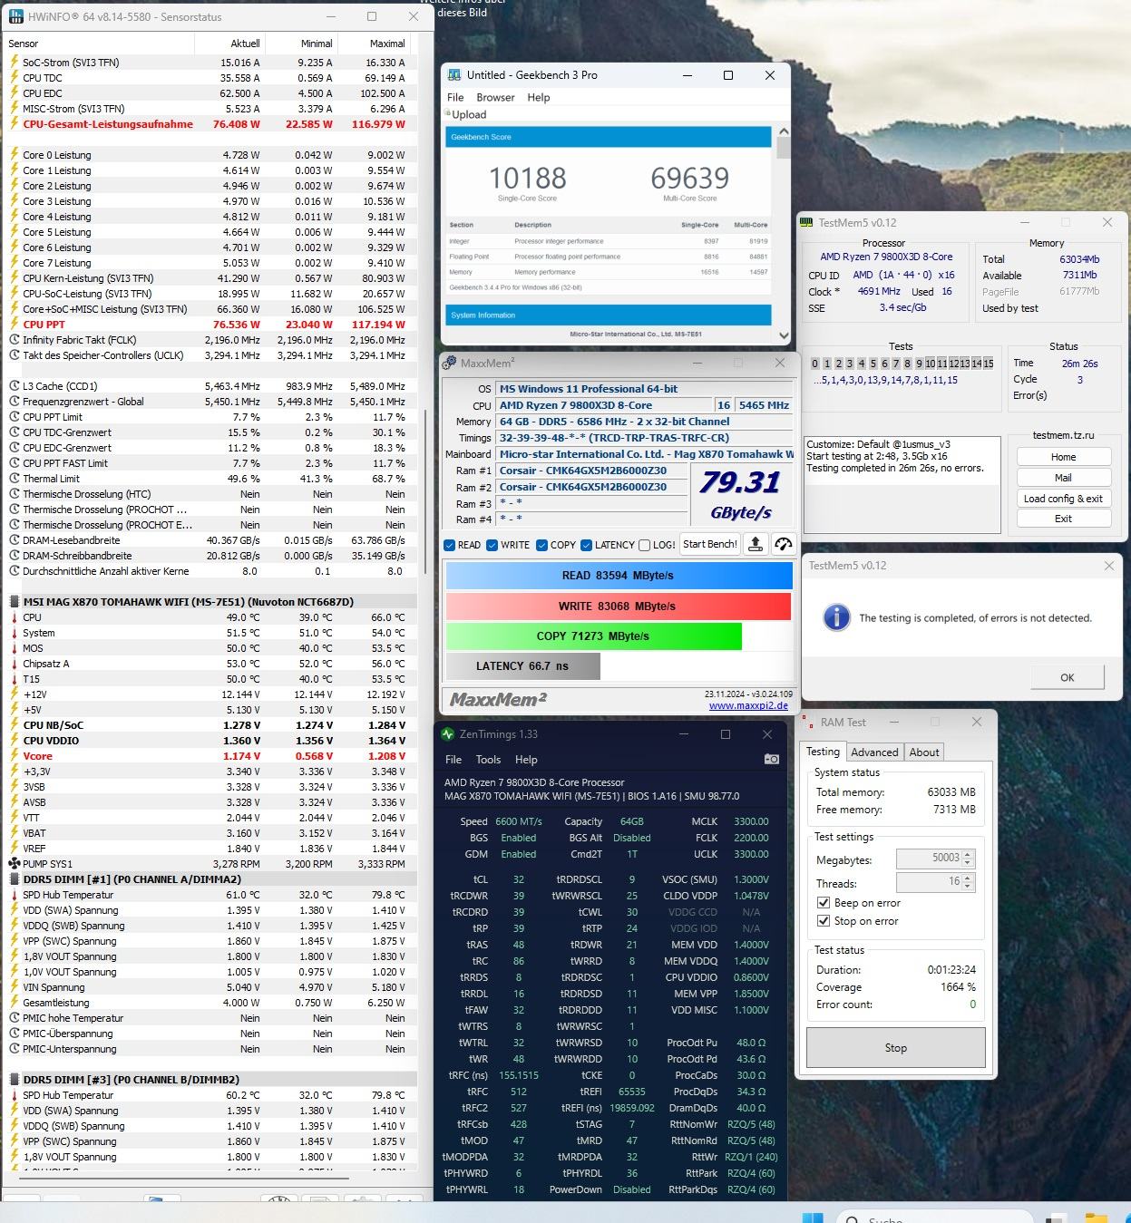Select the Testing tab in RAM Test
Image resolution: width=1131 pixels, height=1223 pixels.
[824, 752]
